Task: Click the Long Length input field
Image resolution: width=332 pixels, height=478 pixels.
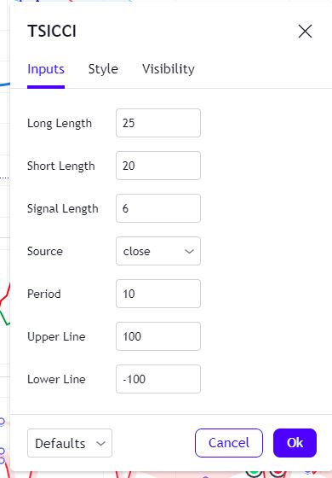Action: click(158, 123)
